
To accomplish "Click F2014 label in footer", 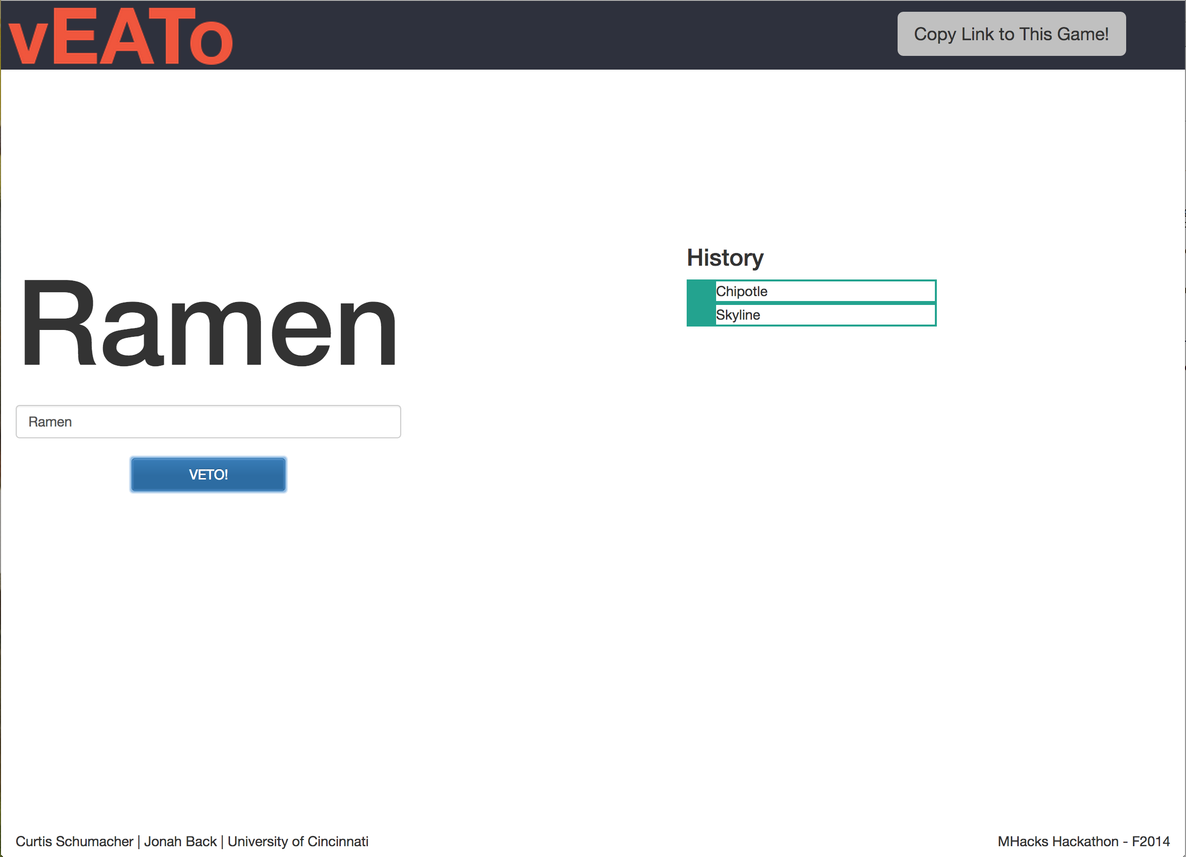I will click(x=1151, y=841).
